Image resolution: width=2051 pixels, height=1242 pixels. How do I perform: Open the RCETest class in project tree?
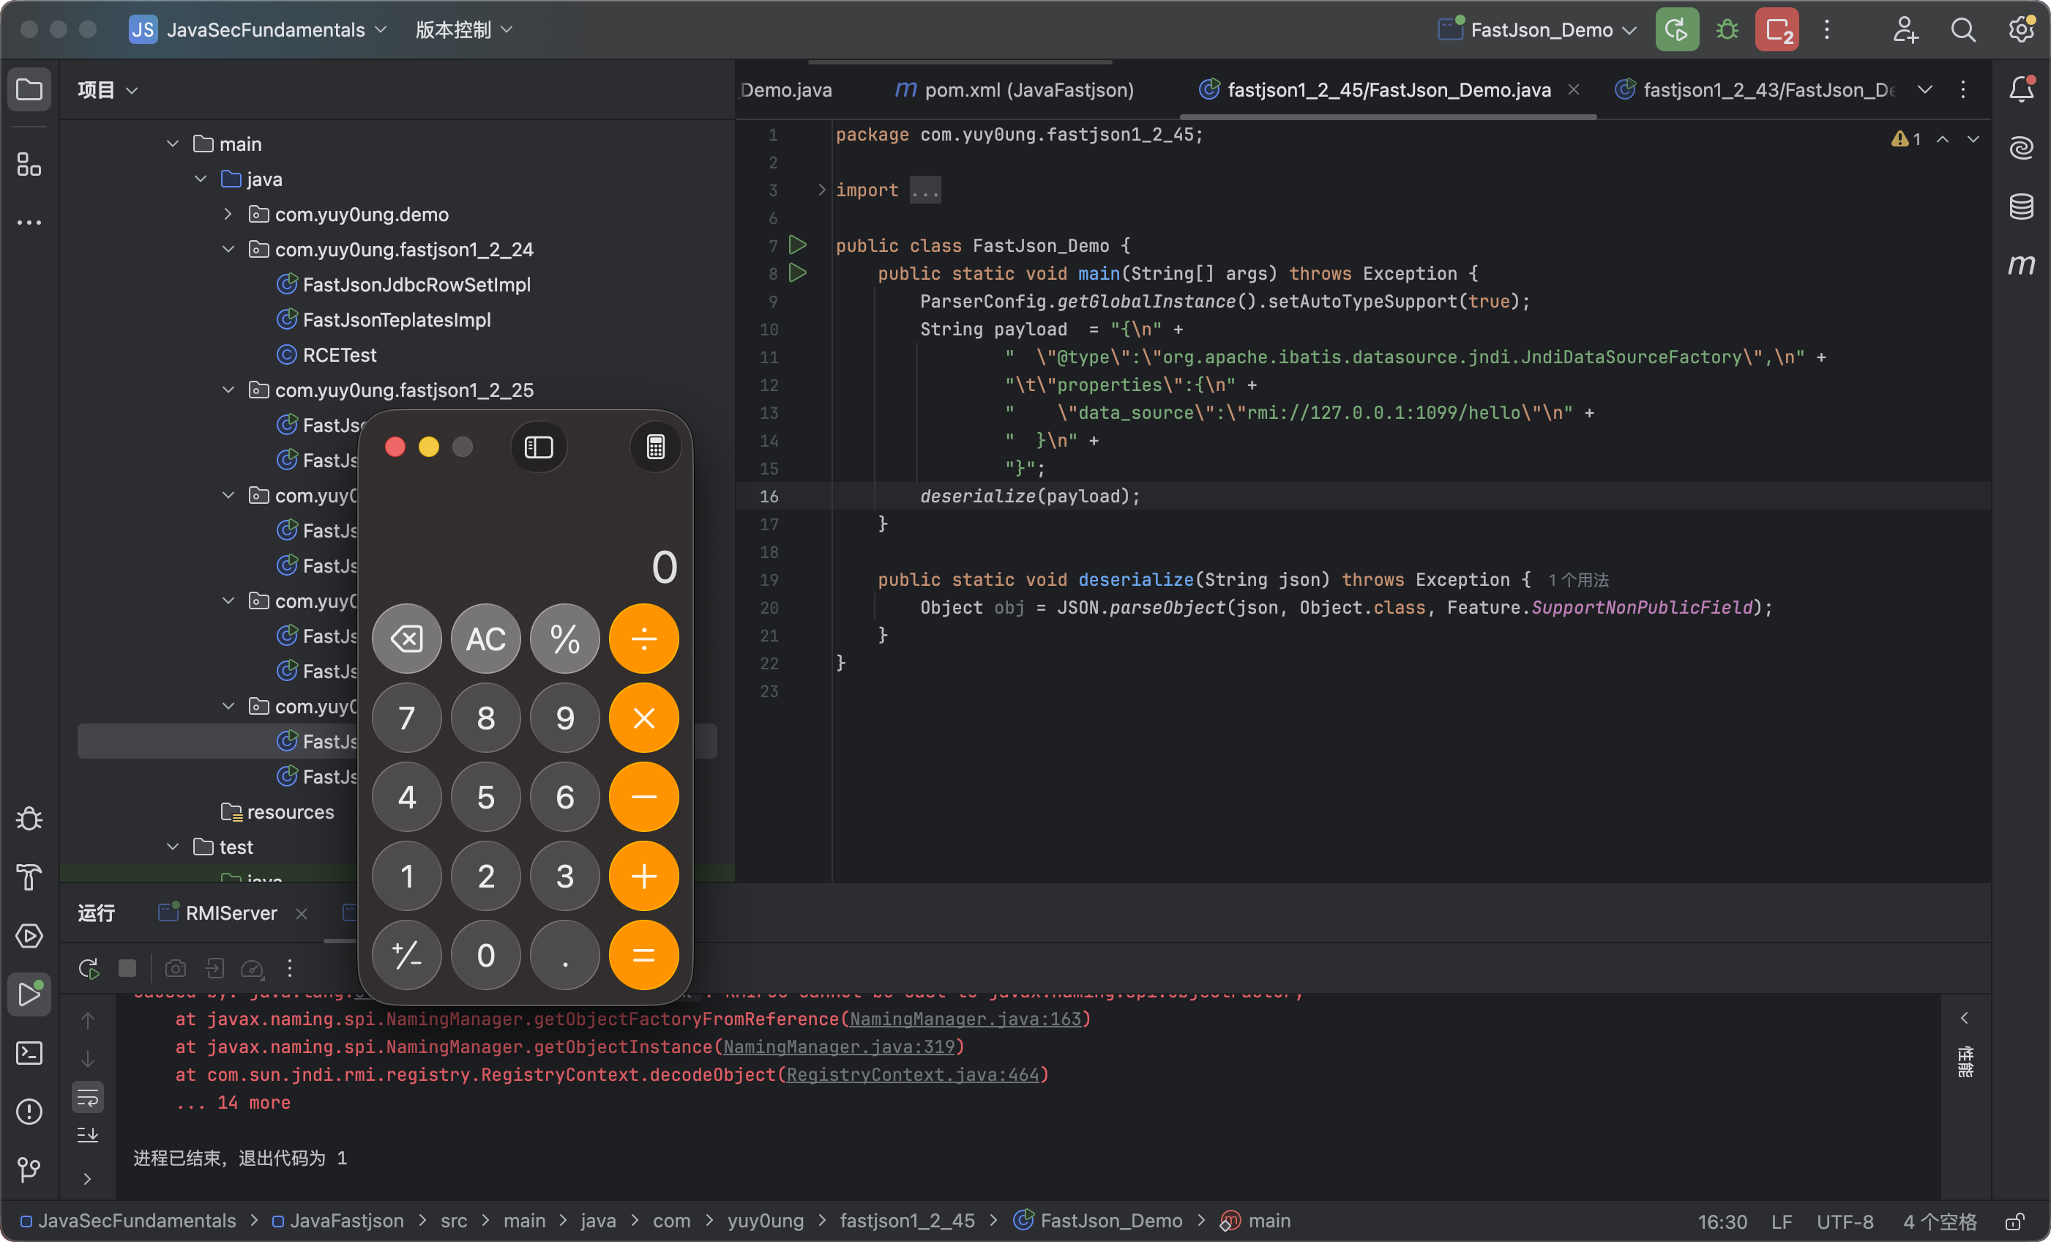coord(339,355)
